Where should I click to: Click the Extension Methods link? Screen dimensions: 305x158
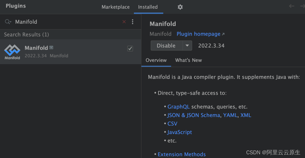coord(182,154)
